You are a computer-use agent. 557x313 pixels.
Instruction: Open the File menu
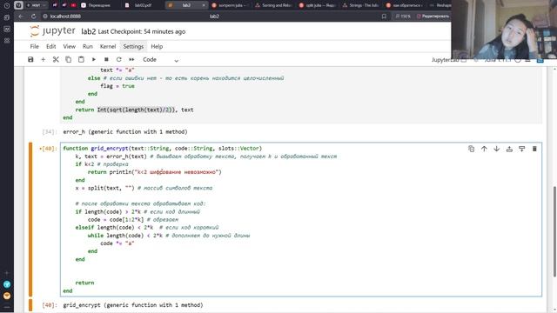[x=35, y=46]
